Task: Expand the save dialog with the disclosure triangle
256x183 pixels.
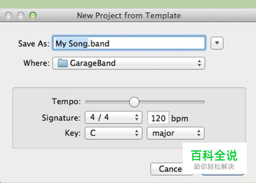Action: (217, 43)
